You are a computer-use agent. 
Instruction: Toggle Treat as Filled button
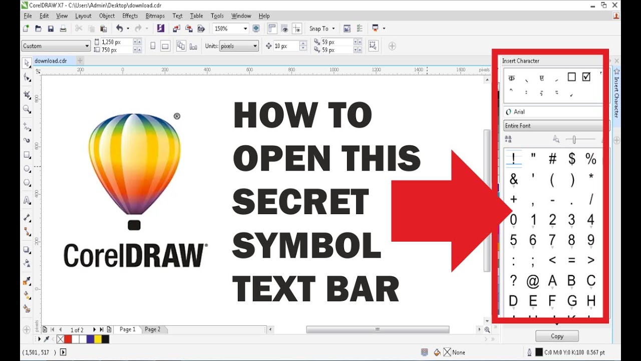(x=373, y=46)
